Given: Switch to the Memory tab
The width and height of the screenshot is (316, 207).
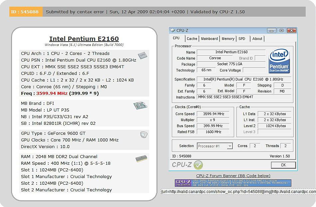Looking at the screenshot, I should (x=228, y=39).
